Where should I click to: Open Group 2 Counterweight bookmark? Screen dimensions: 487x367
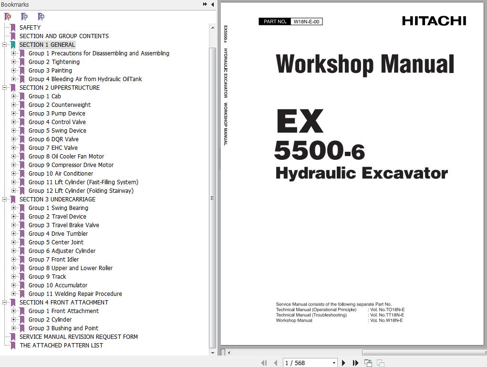(60, 105)
